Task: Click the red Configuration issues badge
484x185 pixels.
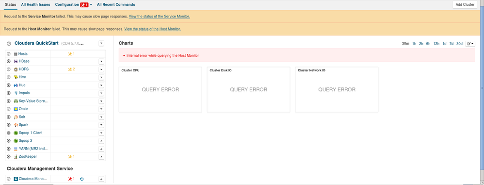Action: [x=84, y=5]
